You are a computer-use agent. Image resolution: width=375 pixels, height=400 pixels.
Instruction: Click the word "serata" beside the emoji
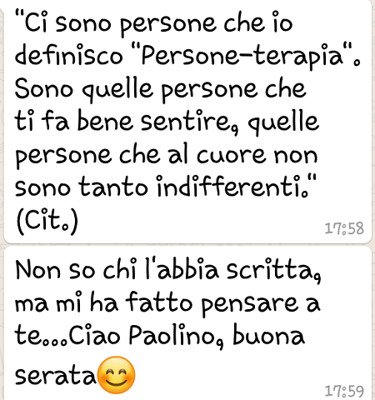[x=55, y=376]
